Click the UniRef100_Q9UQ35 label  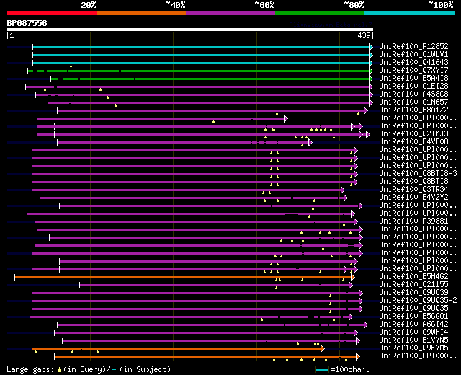pos(413,309)
